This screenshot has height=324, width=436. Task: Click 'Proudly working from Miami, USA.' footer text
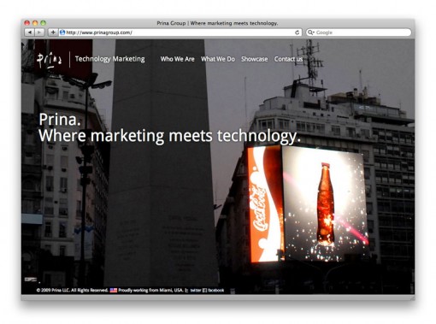[x=150, y=291]
